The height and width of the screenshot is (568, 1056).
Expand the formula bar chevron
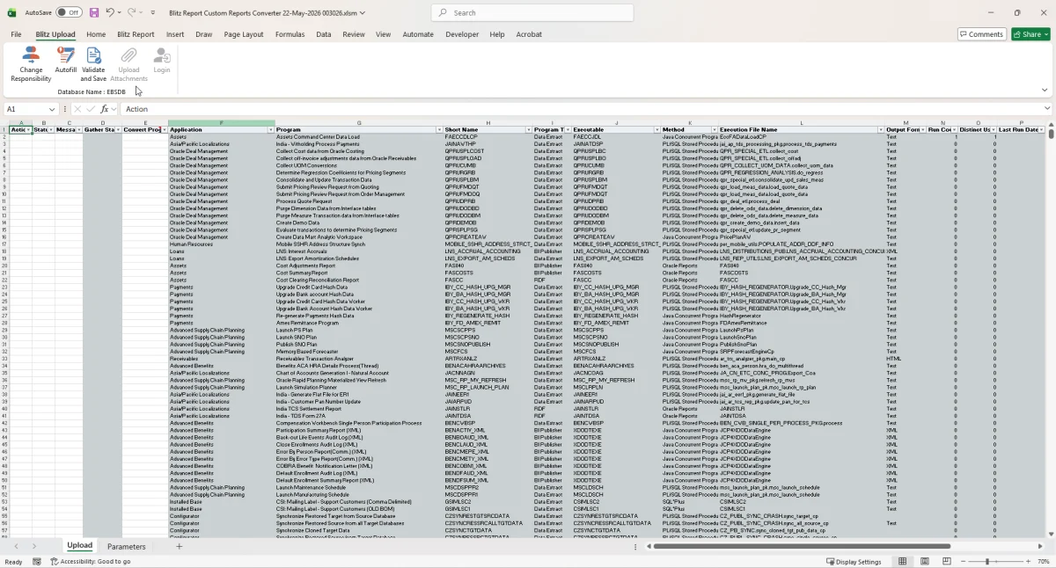pos(1047,109)
